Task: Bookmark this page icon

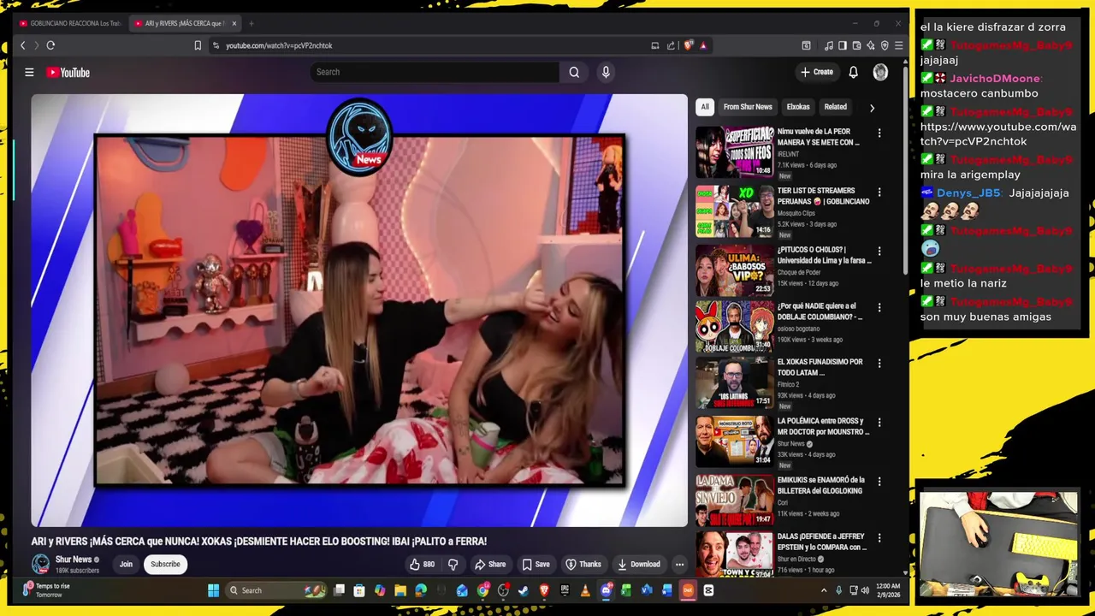Action: 198,45
